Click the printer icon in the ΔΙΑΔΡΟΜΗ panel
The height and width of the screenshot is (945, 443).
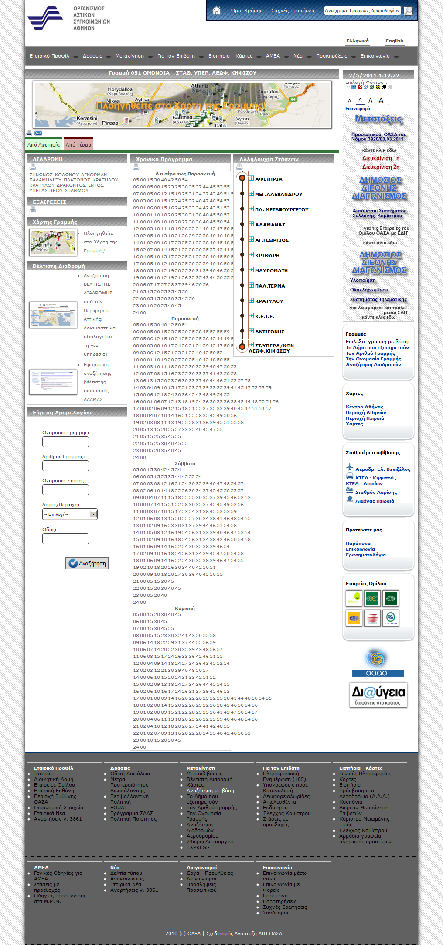click(32, 167)
